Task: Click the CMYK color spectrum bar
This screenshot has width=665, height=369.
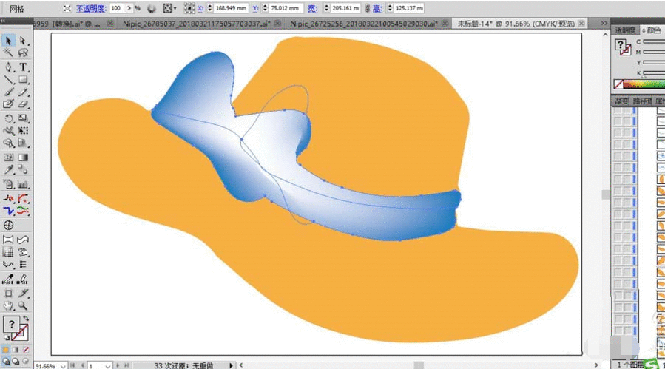Action: [x=641, y=85]
